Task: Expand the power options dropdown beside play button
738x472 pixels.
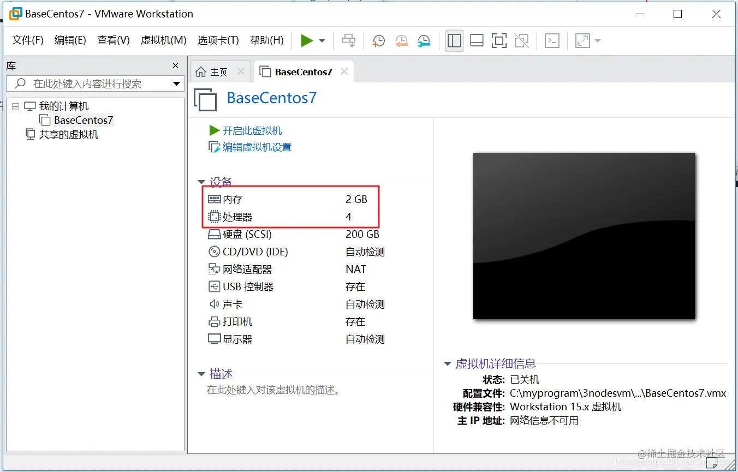Action: click(322, 40)
